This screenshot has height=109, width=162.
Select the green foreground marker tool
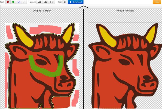tap(13, 2)
